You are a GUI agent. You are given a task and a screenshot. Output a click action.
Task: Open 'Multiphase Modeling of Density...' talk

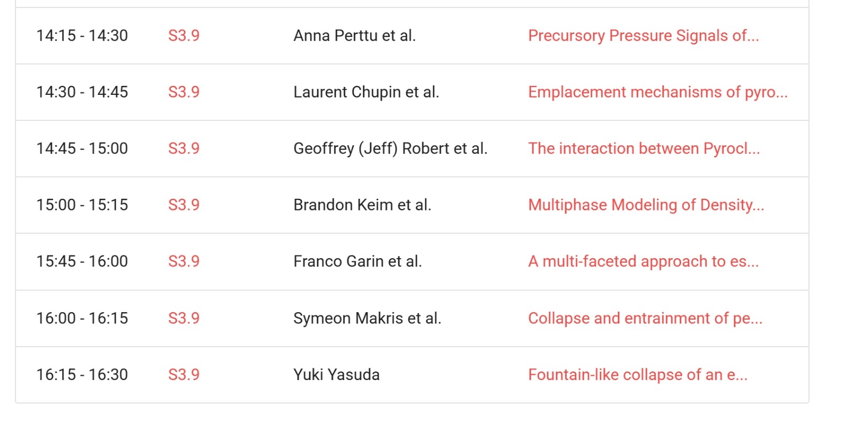point(646,205)
